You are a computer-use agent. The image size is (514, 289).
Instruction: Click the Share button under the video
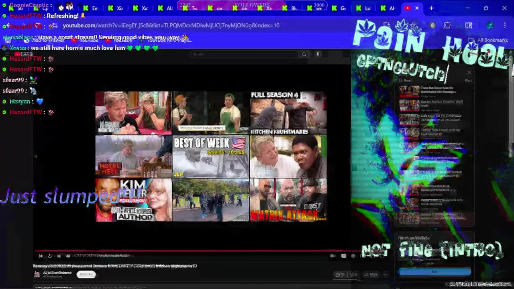pyautogui.click(x=371, y=275)
